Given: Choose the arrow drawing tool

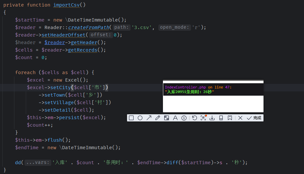Looking at the screenshot, I should (x=149, y=118).
